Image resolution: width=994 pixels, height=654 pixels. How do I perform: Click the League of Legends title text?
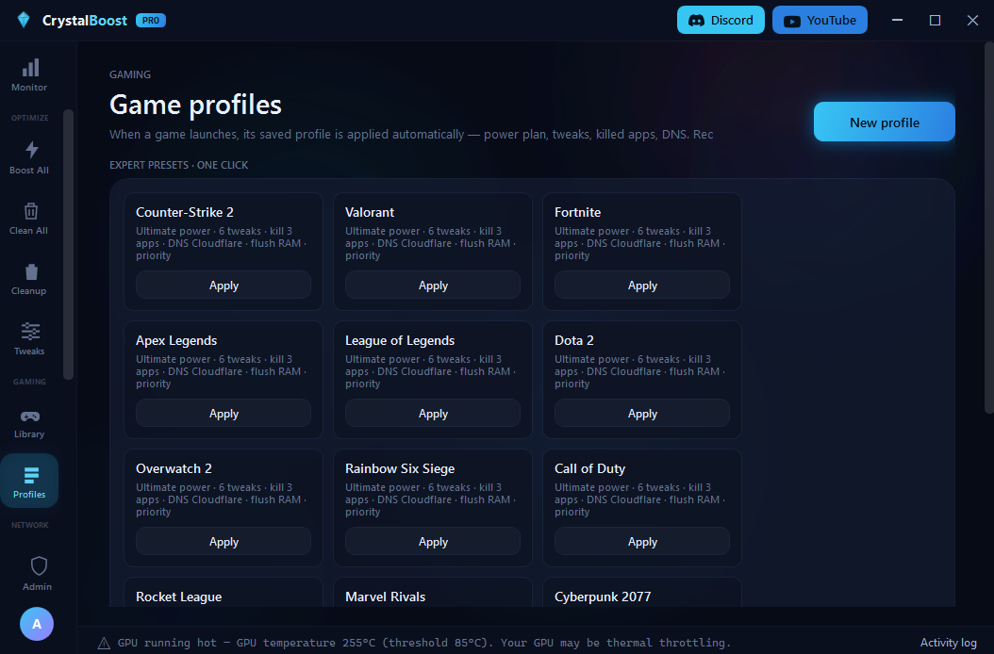click(400, 340)
